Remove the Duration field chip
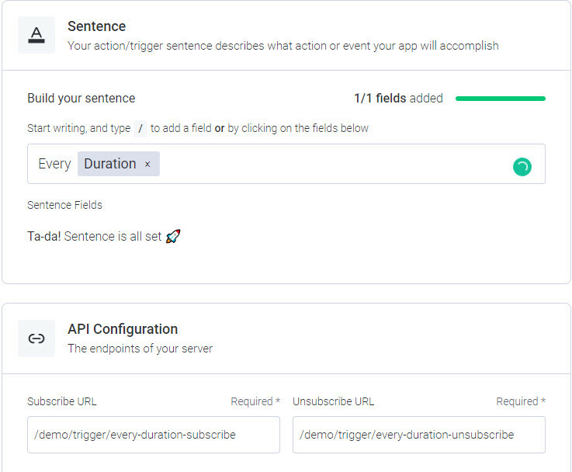 point(147,165)
